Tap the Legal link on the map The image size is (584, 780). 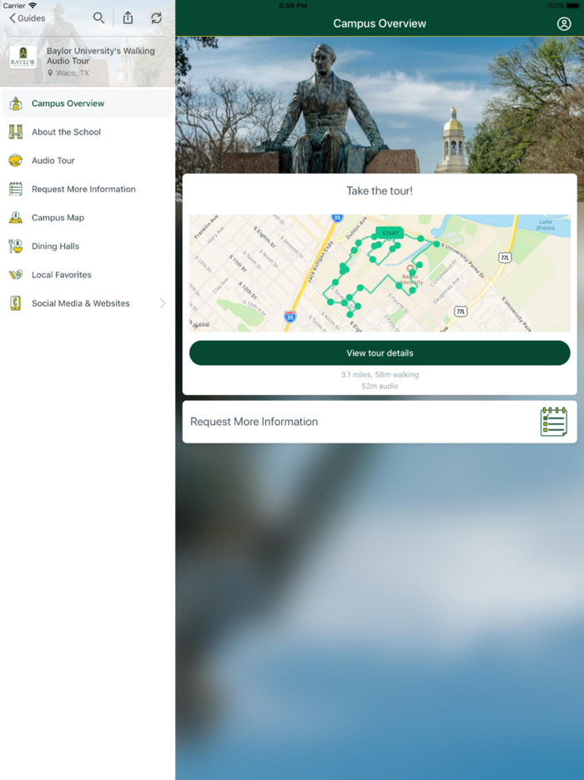(201, 324)
